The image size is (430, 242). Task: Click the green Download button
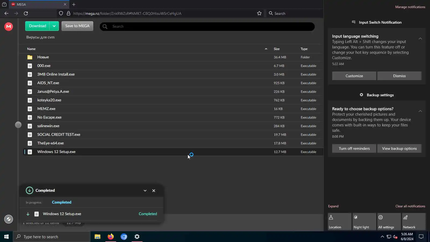[37, 26]
